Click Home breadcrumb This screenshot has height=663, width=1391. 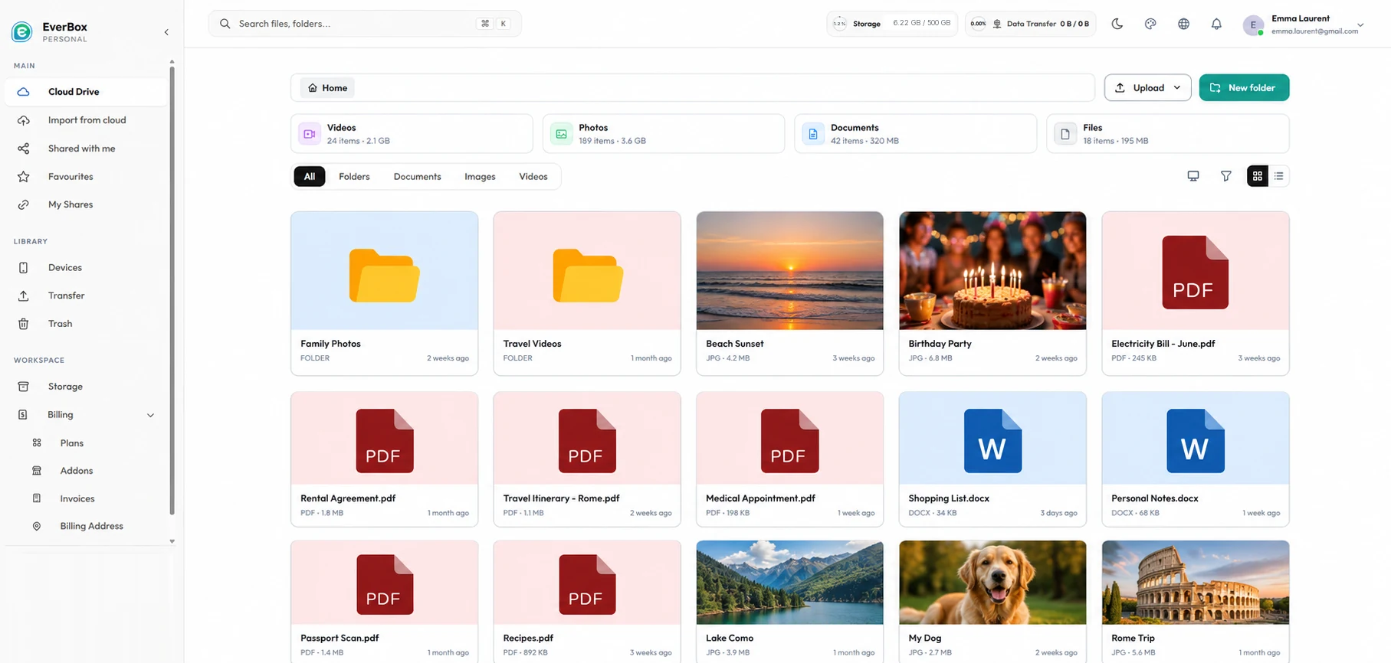327,88
